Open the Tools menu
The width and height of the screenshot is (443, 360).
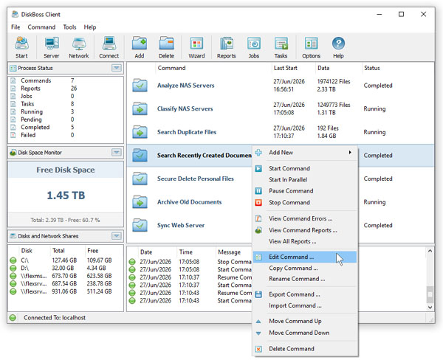tap(69, 27)
